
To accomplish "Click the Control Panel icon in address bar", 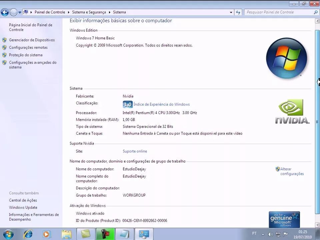I will point(26,12).
